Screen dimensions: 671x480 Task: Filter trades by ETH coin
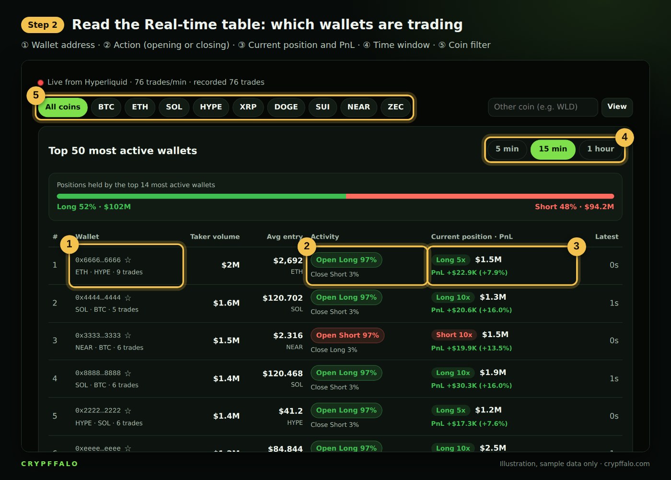pyautogui.click(x=140, y=107)
